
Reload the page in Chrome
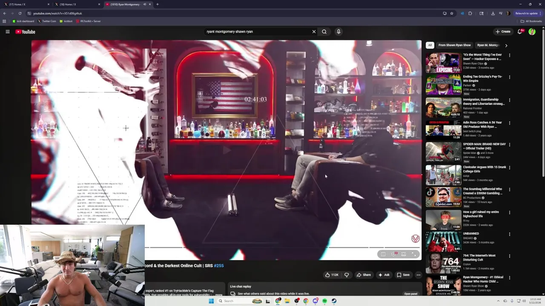coord(20,13)
